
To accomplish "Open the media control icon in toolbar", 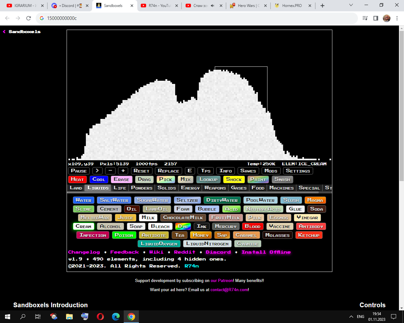I will coord(365,18).
